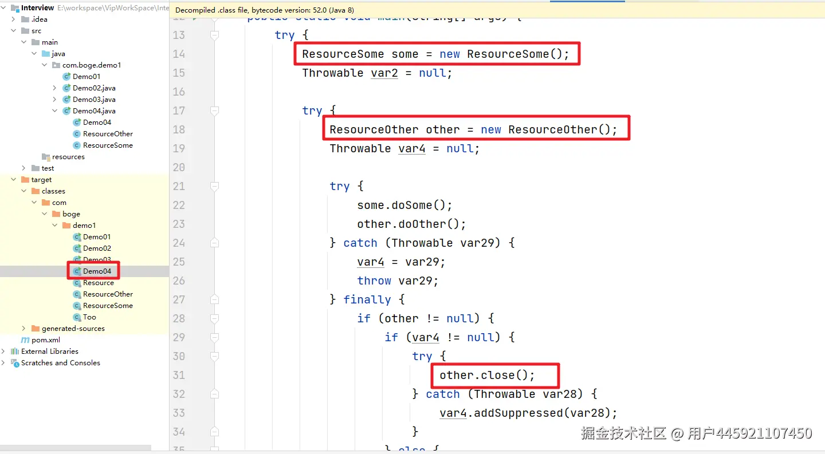Click the Scratches and Consoles icon
Image resolution: width=825 pixels, height=454 pixels.
(15, 363)
